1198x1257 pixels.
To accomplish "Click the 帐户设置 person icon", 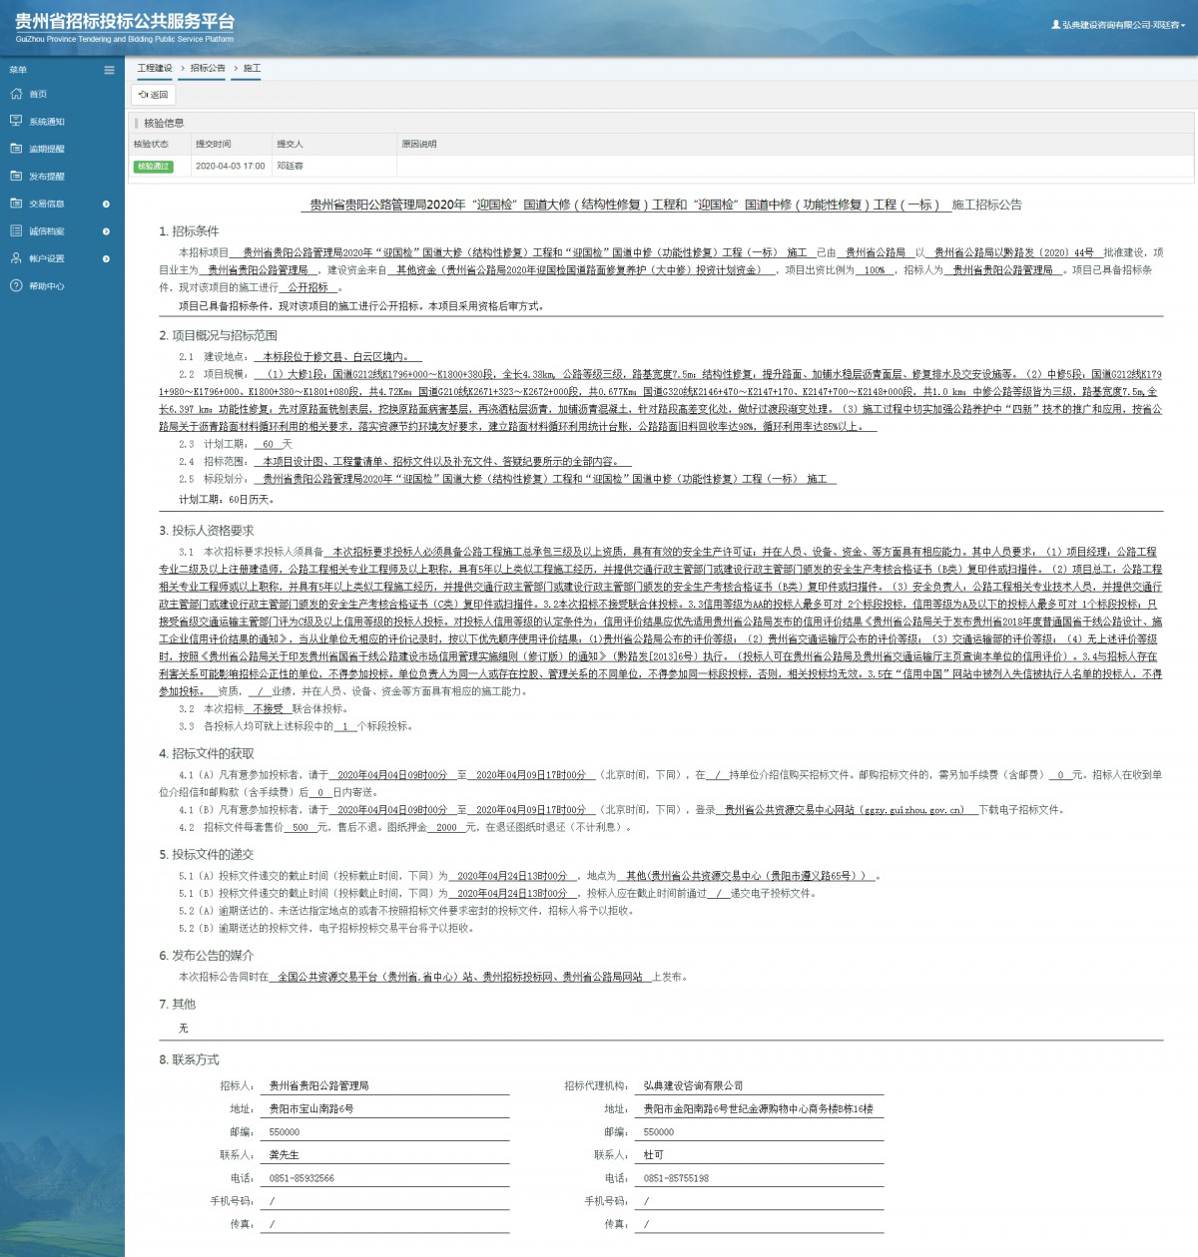I will point(16,258).
